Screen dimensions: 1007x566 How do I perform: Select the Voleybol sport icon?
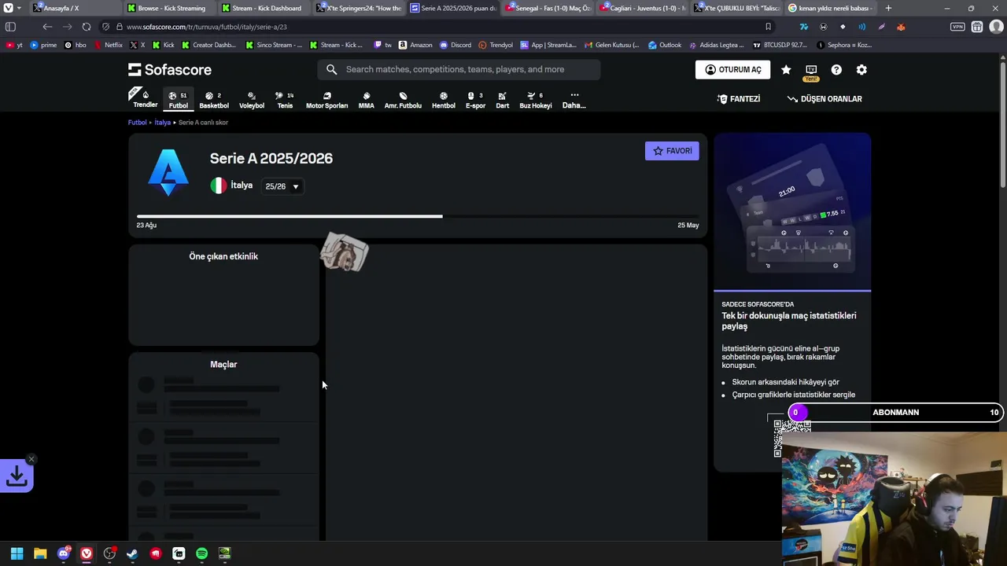click(x=252, y=99)
